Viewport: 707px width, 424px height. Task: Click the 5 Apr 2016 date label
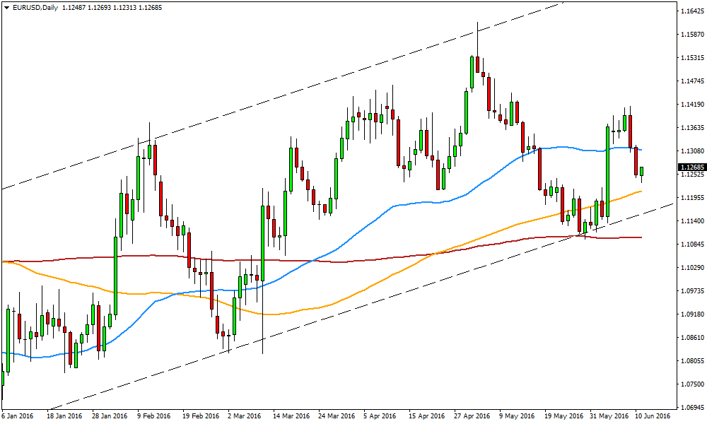pos(380,416)
